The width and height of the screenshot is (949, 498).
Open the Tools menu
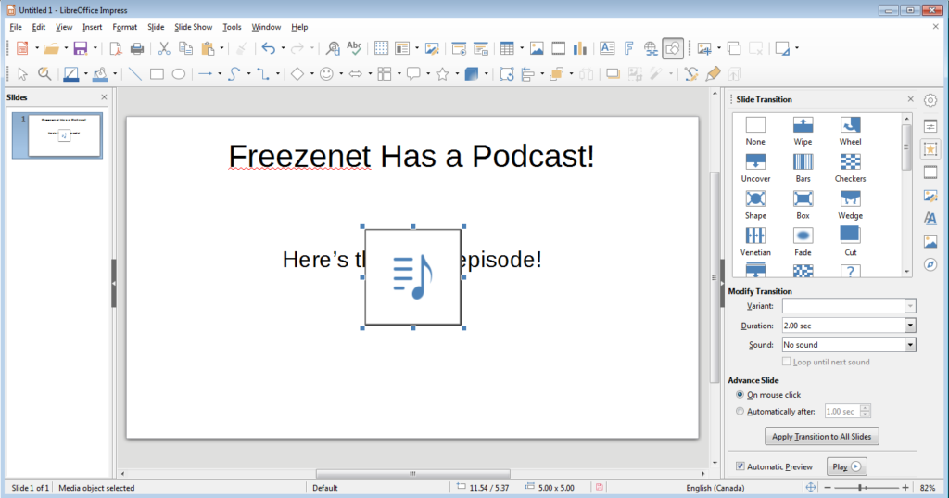click(x=232, y=27)
